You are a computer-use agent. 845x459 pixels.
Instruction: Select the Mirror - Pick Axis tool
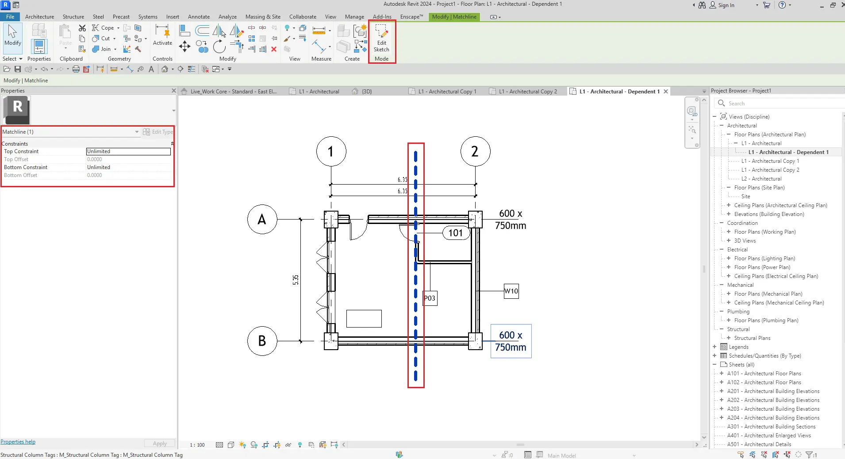219,31
